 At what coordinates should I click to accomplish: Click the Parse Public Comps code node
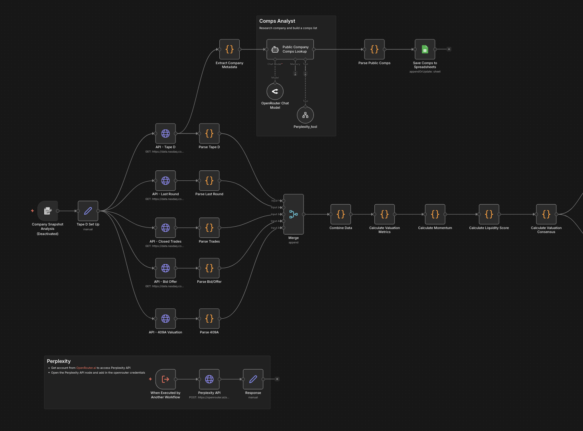pyautogui.click(x=374, y=49)
